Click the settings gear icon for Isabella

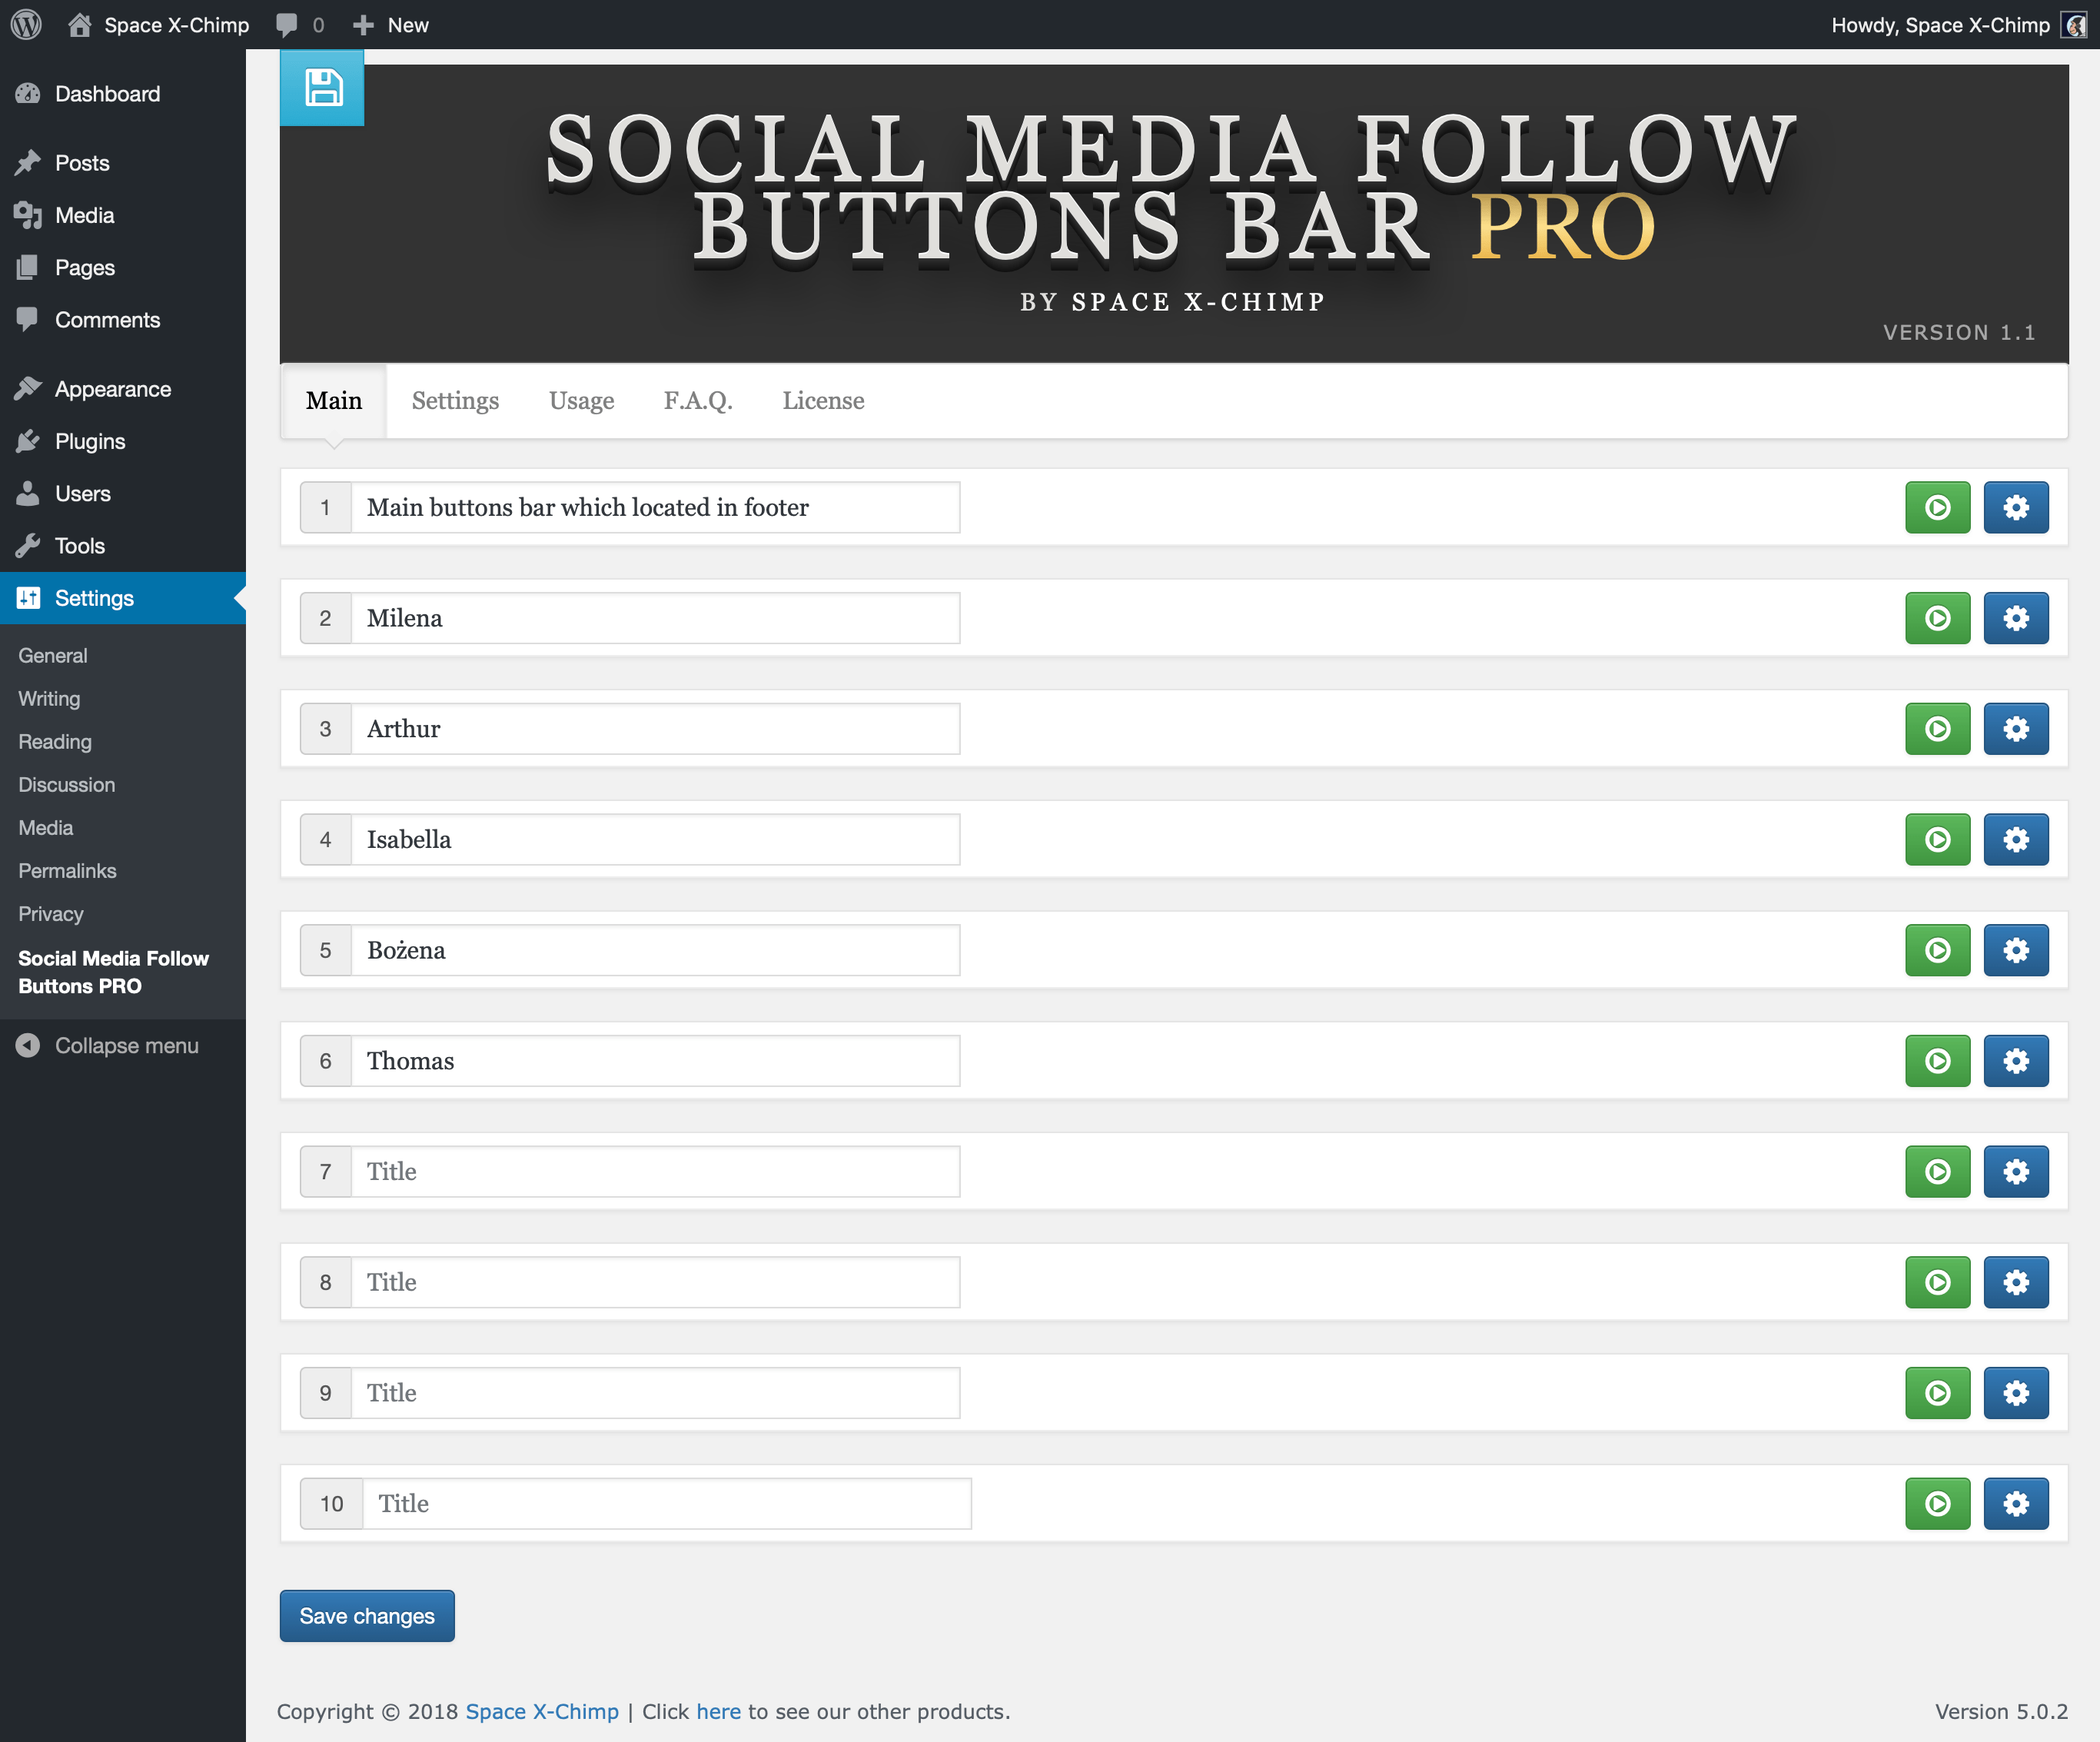click(x=2015, y=840)
